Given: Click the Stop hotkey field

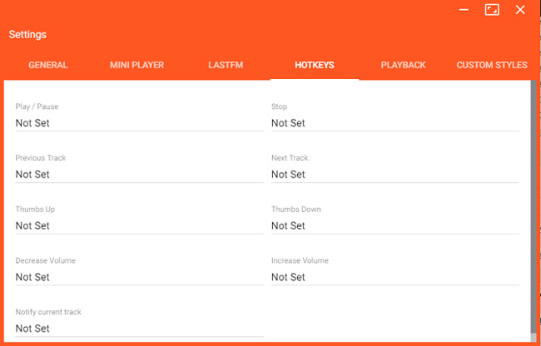Looking at the screenshot, I should tap(395, 123).
